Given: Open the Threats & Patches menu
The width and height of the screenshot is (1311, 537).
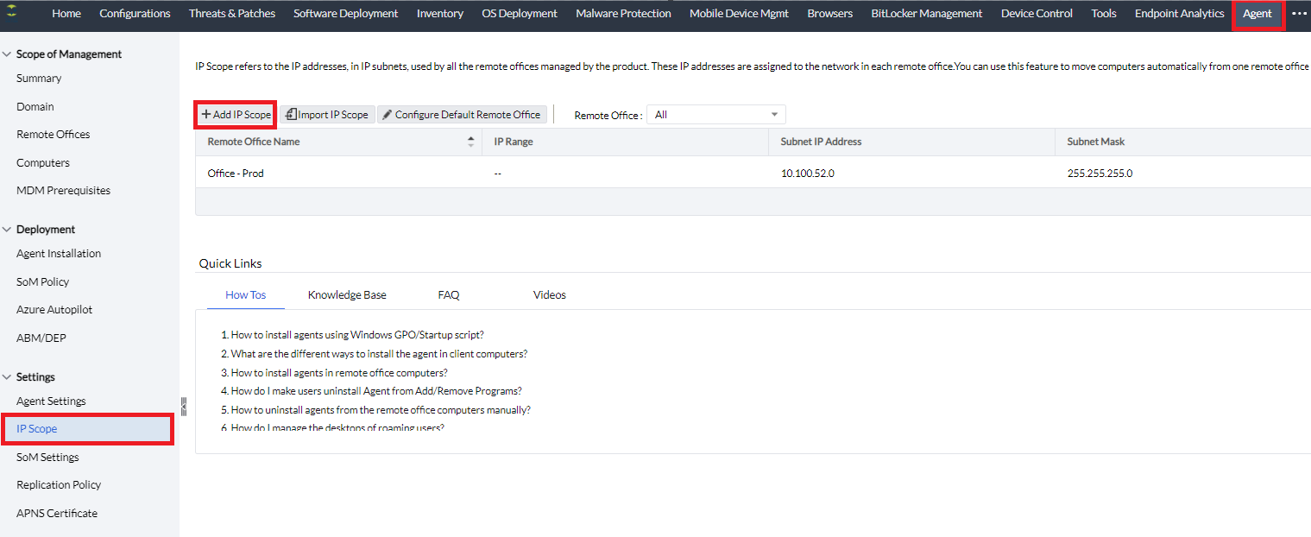Looking at the screenshot, I should click(x=231, y=14).
